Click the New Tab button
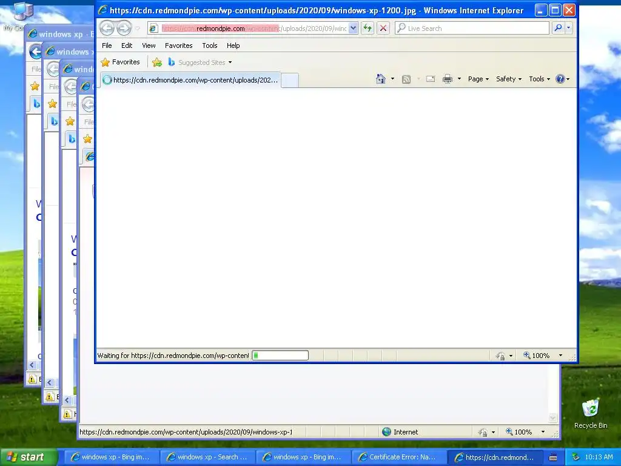 click(x=290, y=81)
